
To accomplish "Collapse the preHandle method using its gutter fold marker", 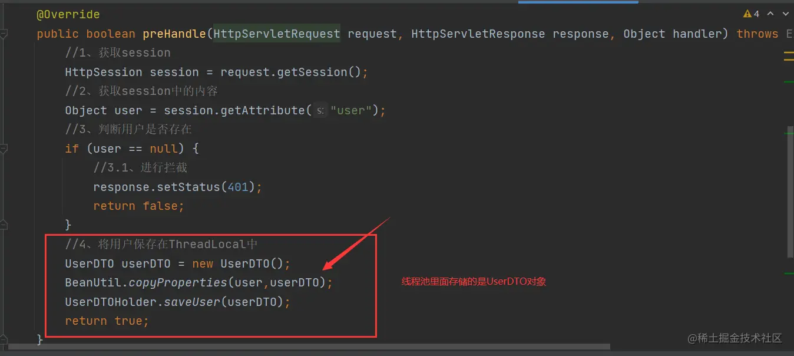I will point(4,34).
